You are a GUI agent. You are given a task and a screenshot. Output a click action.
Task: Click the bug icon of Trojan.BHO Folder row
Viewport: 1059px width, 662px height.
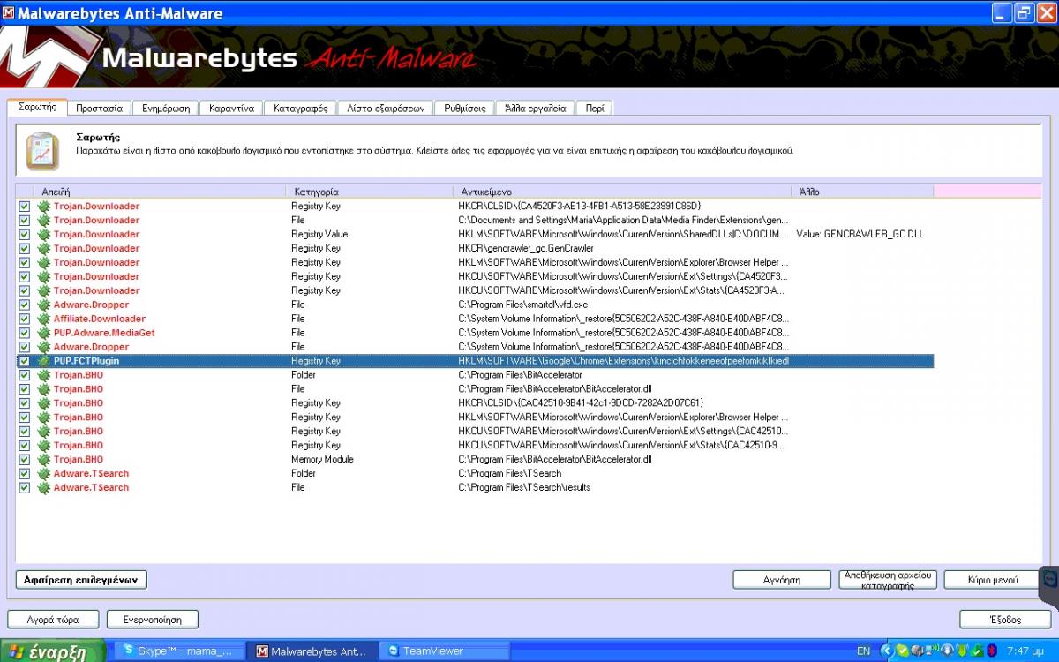click(x=44, y=375)
